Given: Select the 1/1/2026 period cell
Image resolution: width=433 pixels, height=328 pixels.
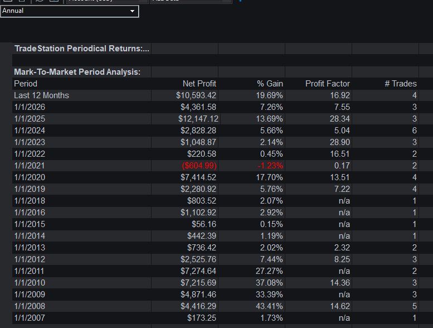Looking at the screenshot, I should [30, 107].
